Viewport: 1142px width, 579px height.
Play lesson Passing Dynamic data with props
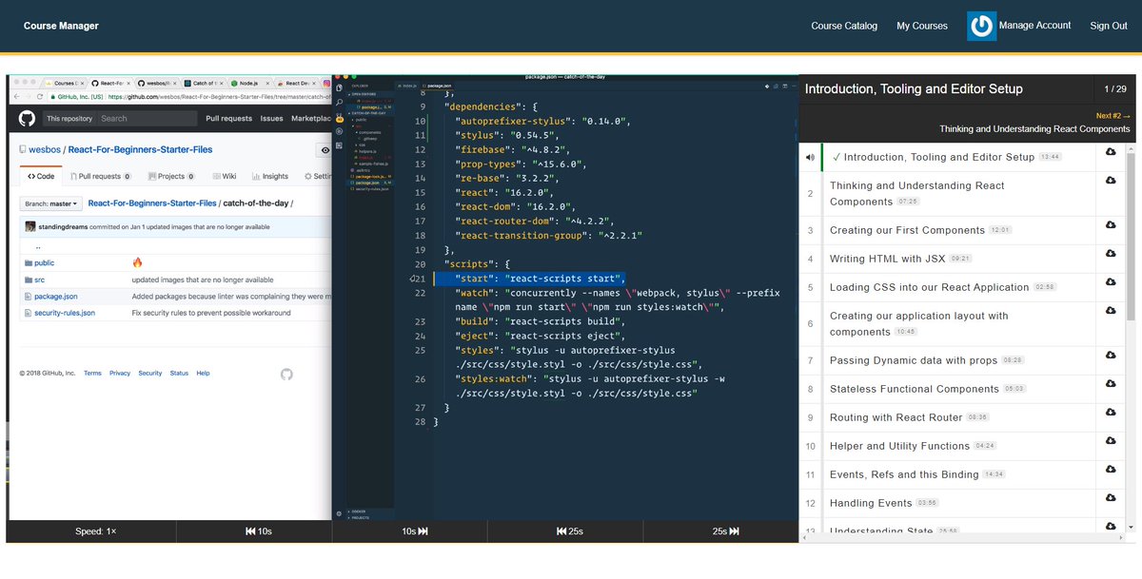(914, 360)
